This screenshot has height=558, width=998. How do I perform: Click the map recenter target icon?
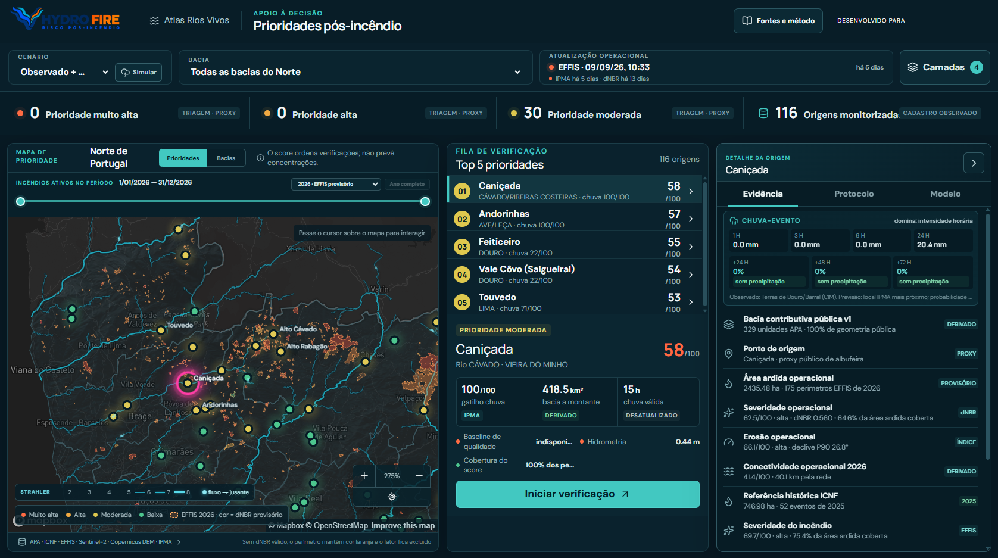point(392,497)
